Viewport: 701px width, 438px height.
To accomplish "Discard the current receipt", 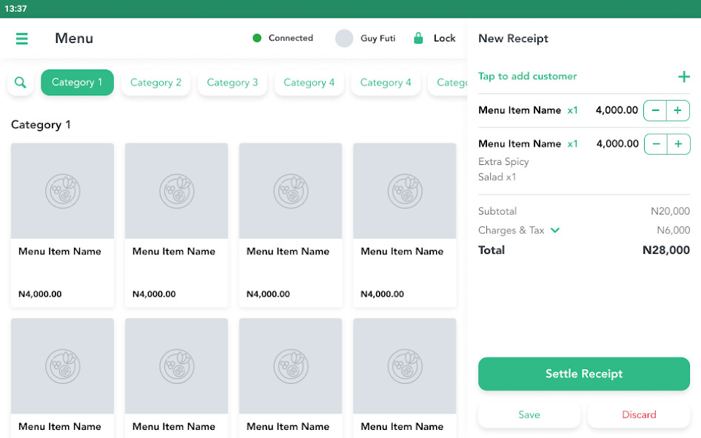I will [639, 415].
